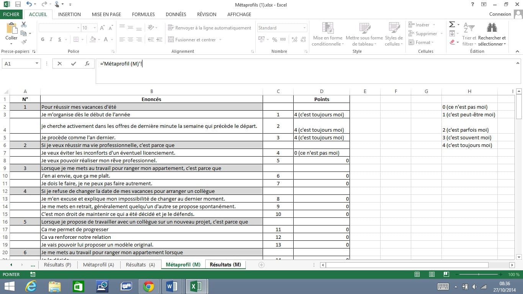
Task: Expand the Name Box dropdown
Action: [x=37, y=64]
